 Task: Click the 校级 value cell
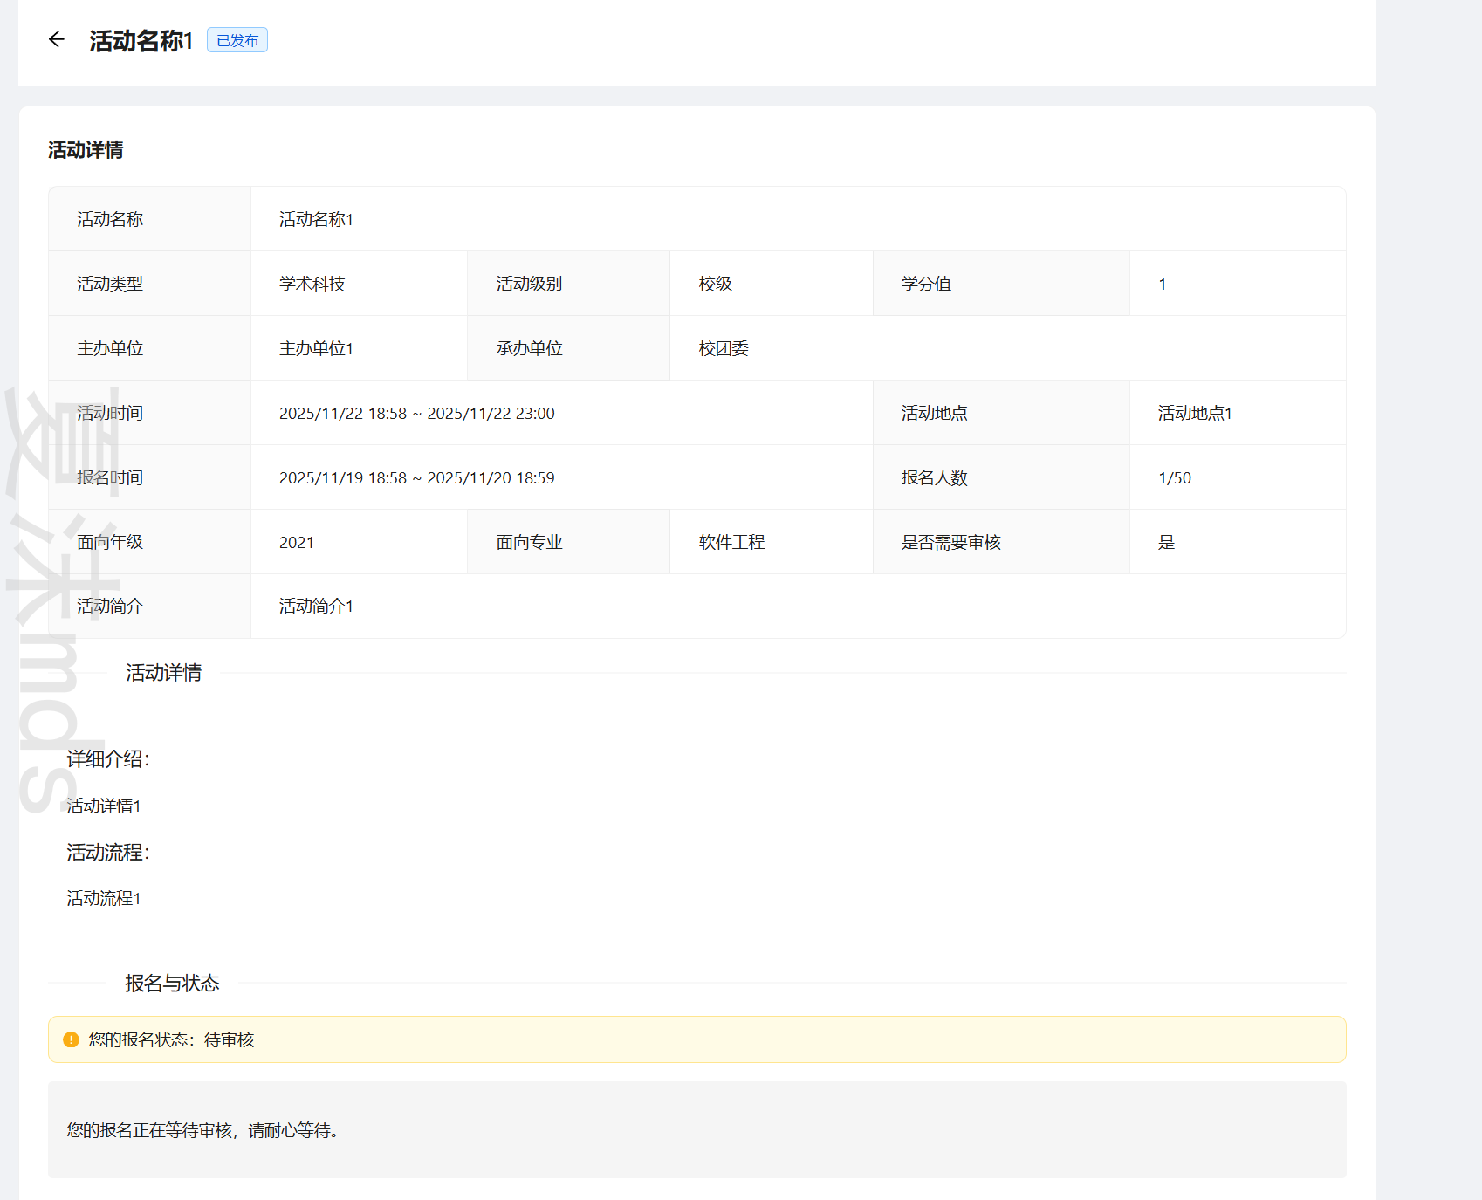pos(772,284)
